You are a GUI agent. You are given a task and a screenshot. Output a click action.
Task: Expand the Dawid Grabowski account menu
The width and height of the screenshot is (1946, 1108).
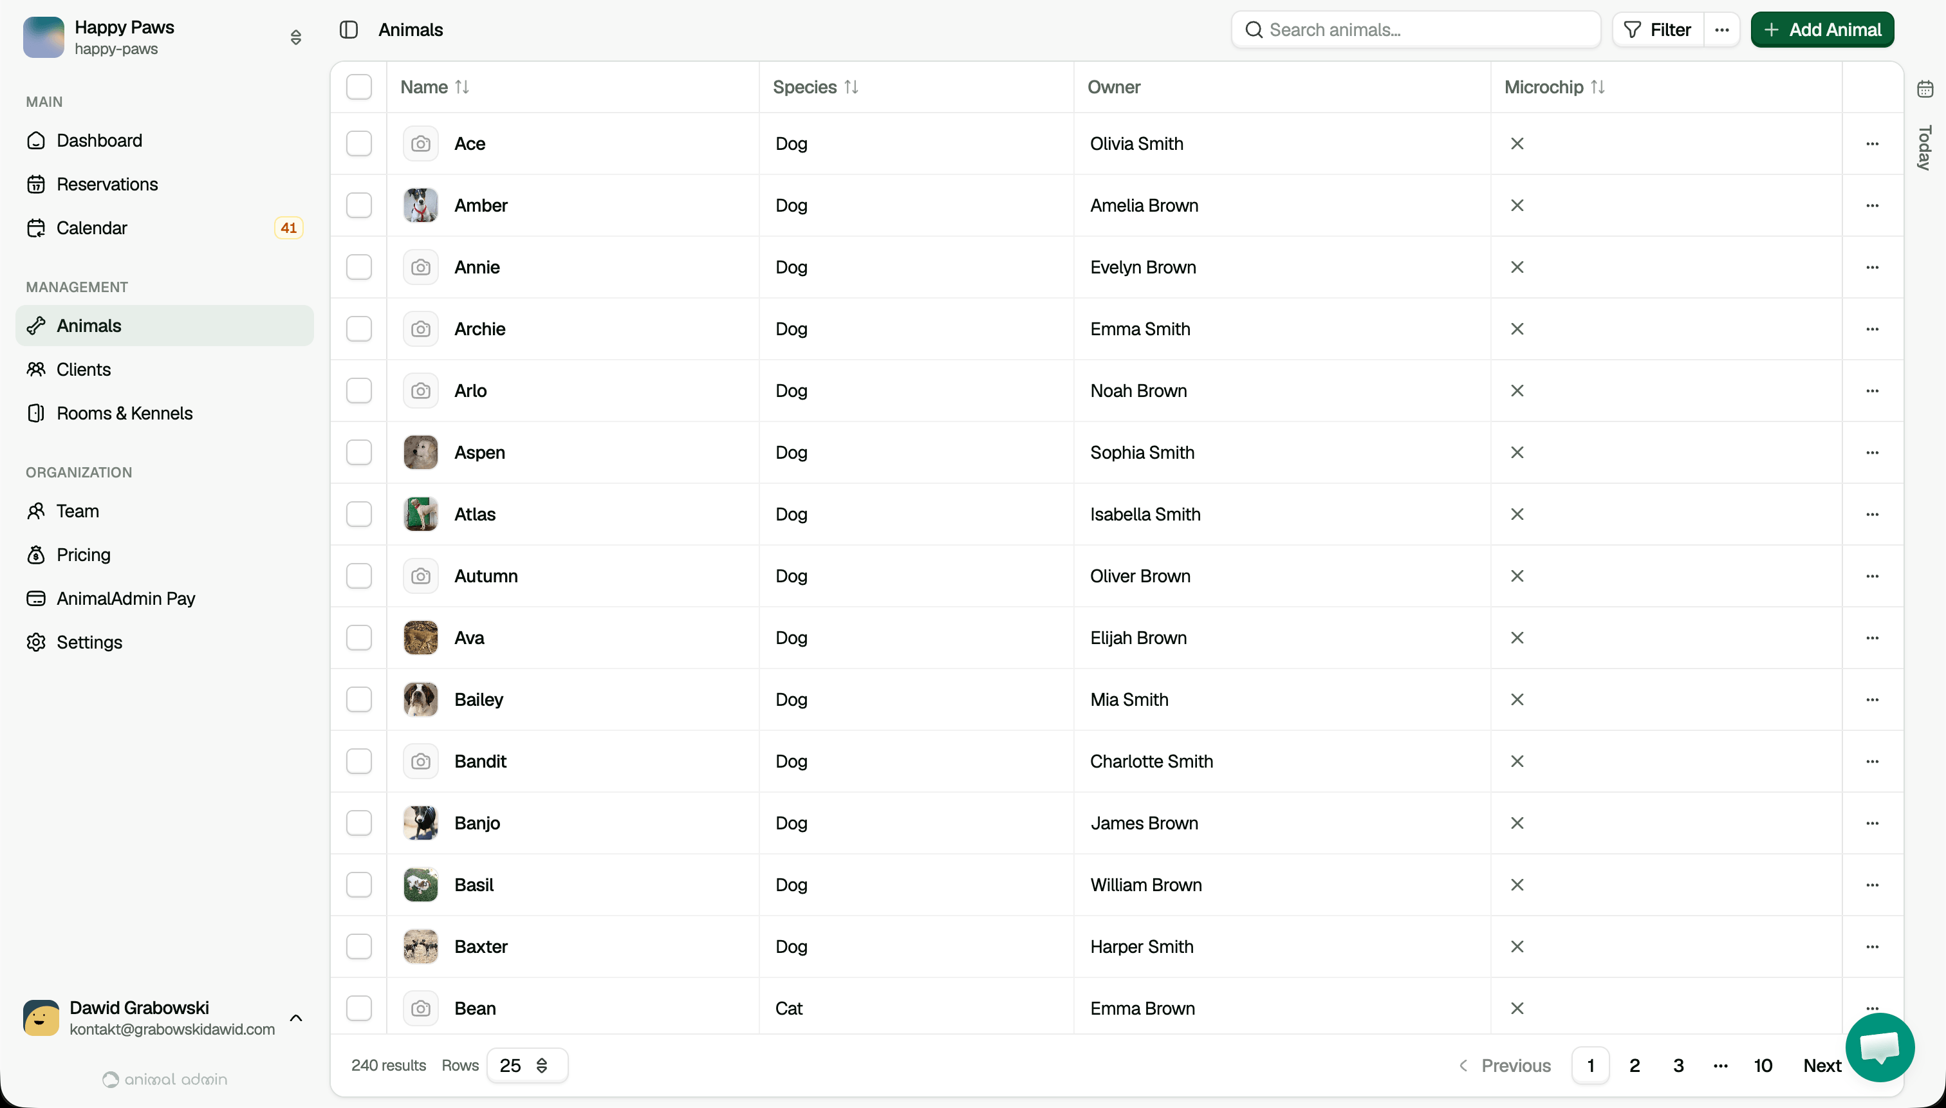[296, 1018]
